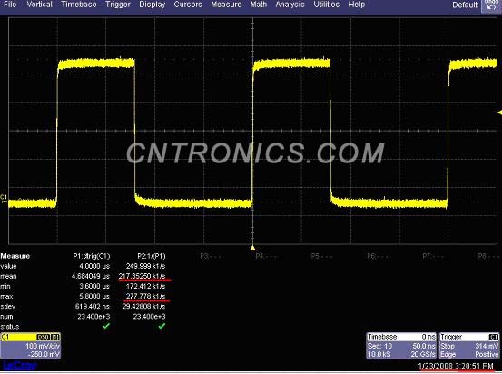Click the DC50 coupling badge on C1
Screen dimensions: 502x374
(x=44, y=337)
